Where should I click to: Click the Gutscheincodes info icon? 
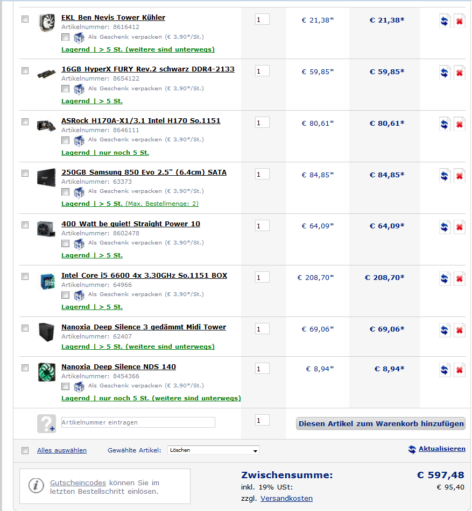(x=36, y=486)
